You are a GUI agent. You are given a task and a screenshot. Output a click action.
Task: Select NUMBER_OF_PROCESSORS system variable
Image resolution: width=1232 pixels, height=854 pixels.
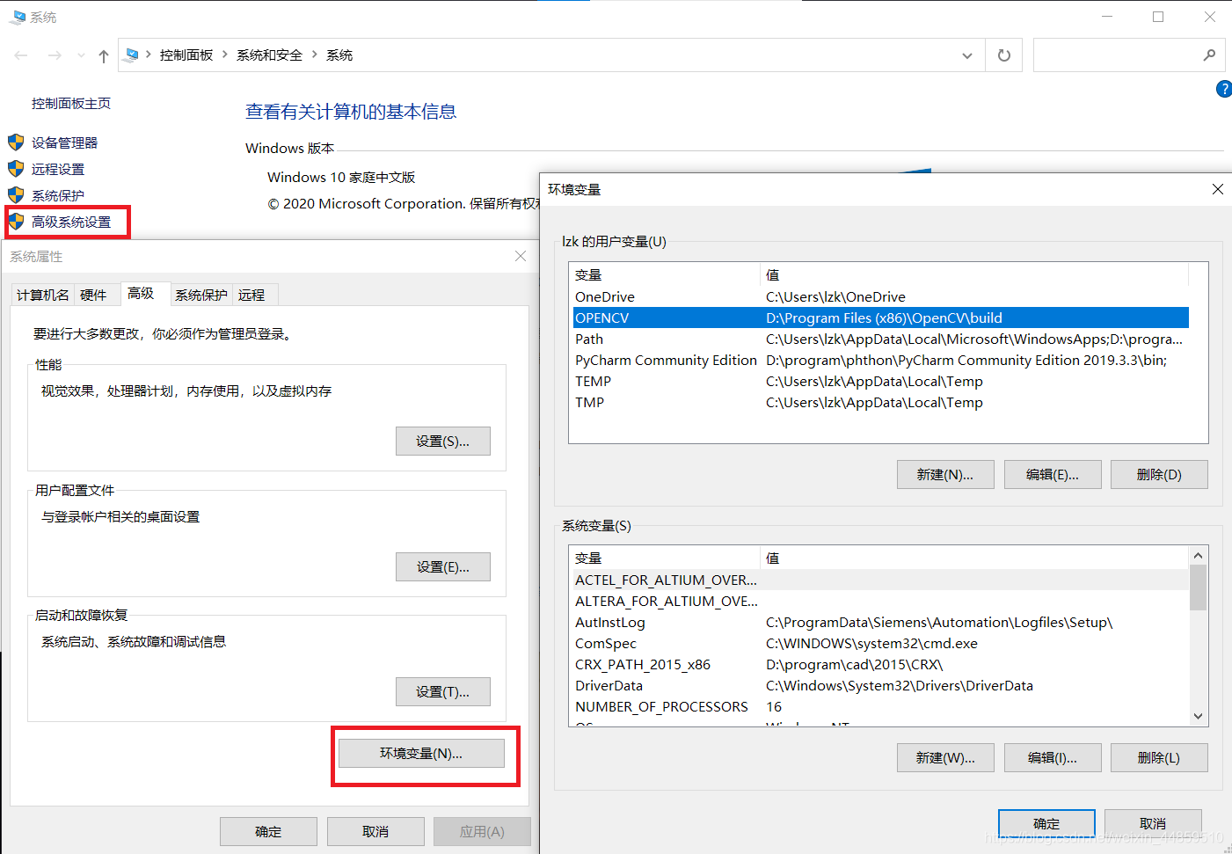[880, 707]
